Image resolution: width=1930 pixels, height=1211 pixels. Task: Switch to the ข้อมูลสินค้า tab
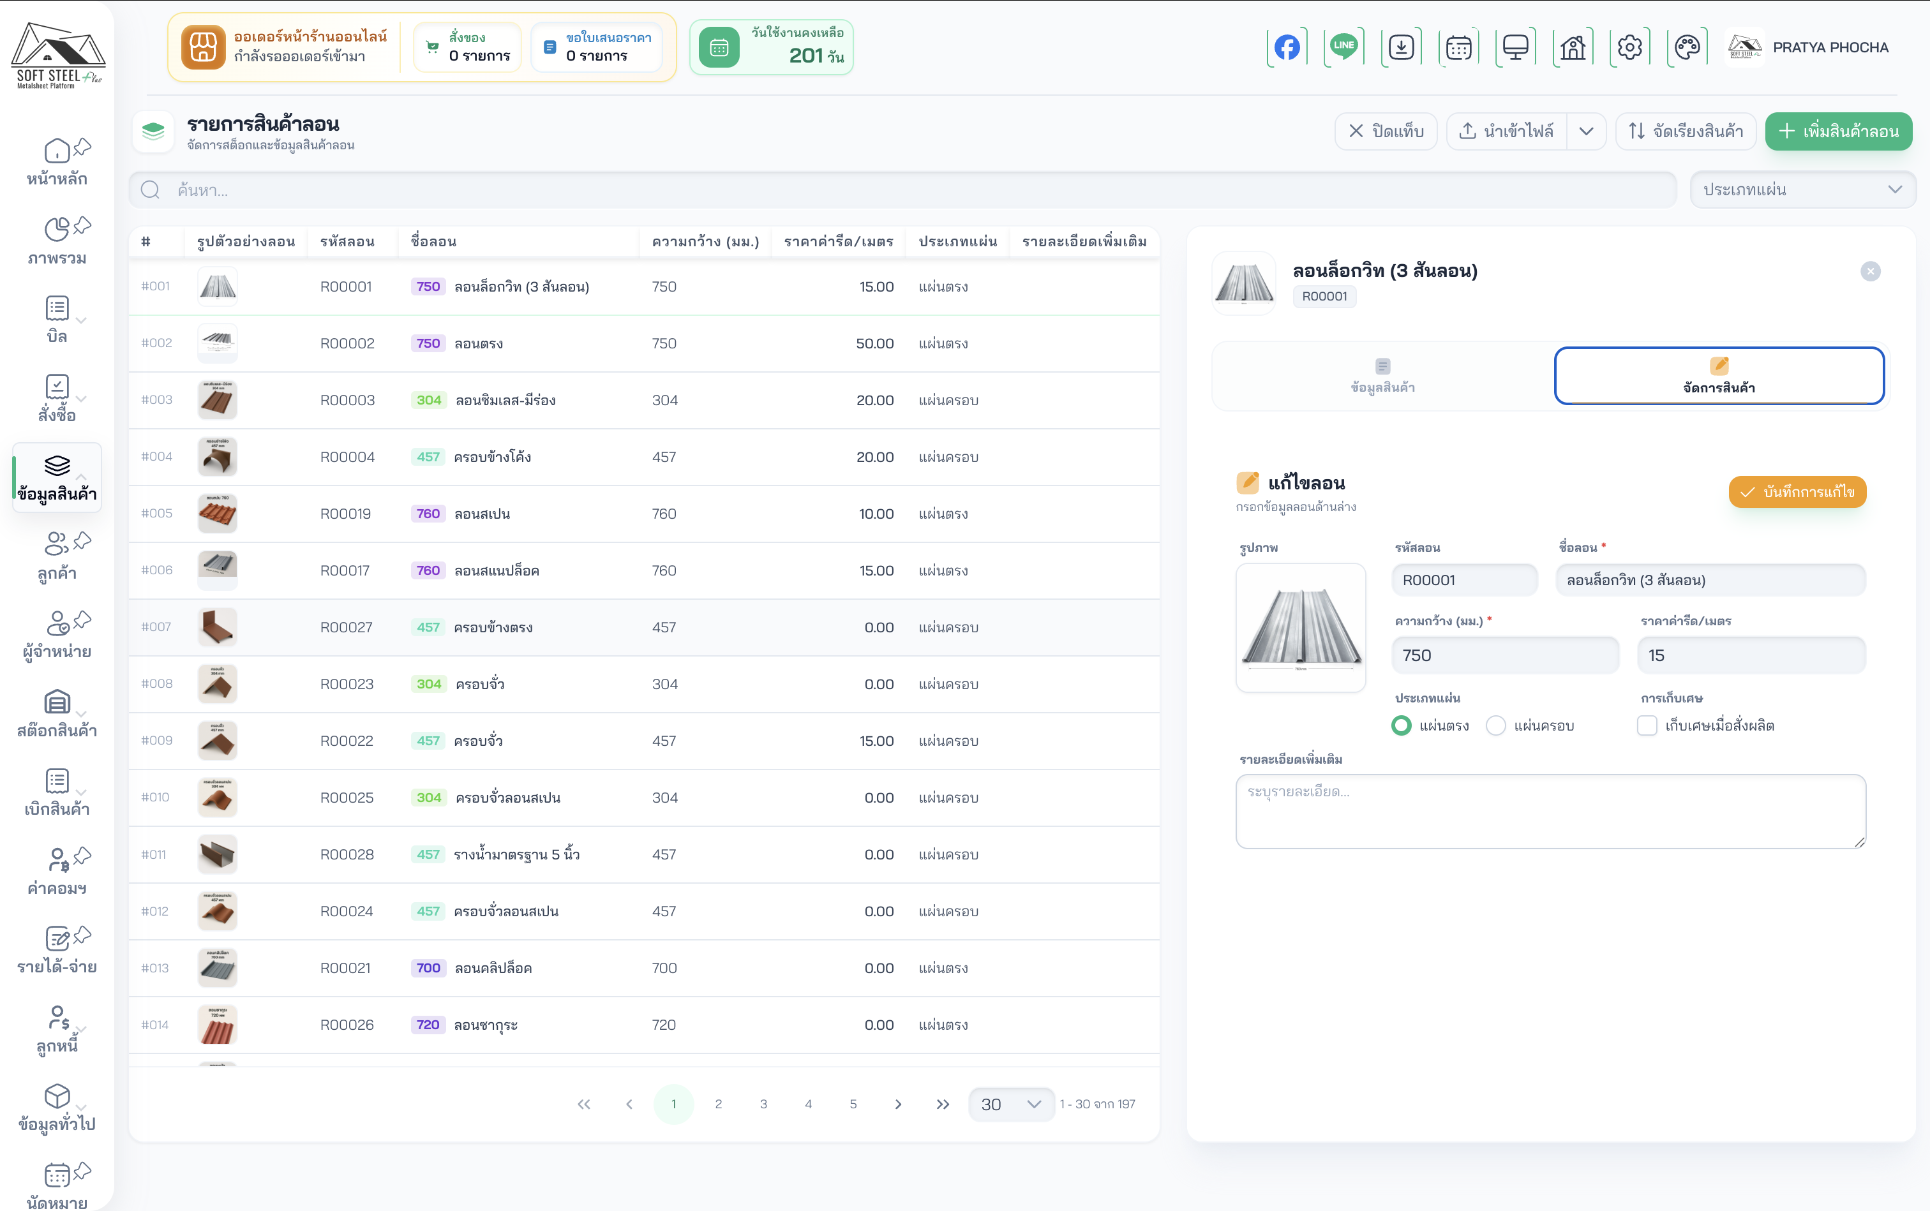pos(1382,376)
